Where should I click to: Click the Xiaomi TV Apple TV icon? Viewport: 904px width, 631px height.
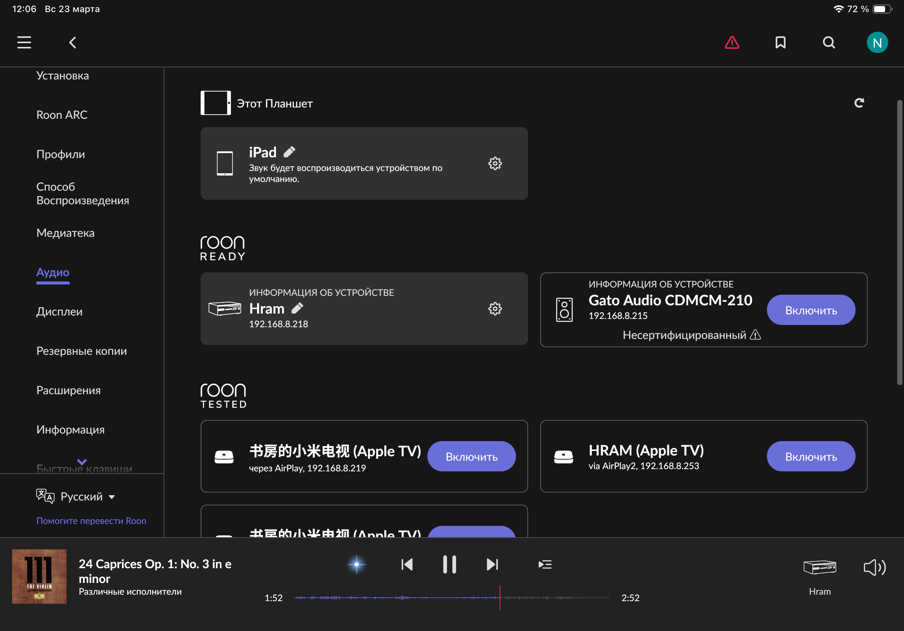[x=224, y=457]
